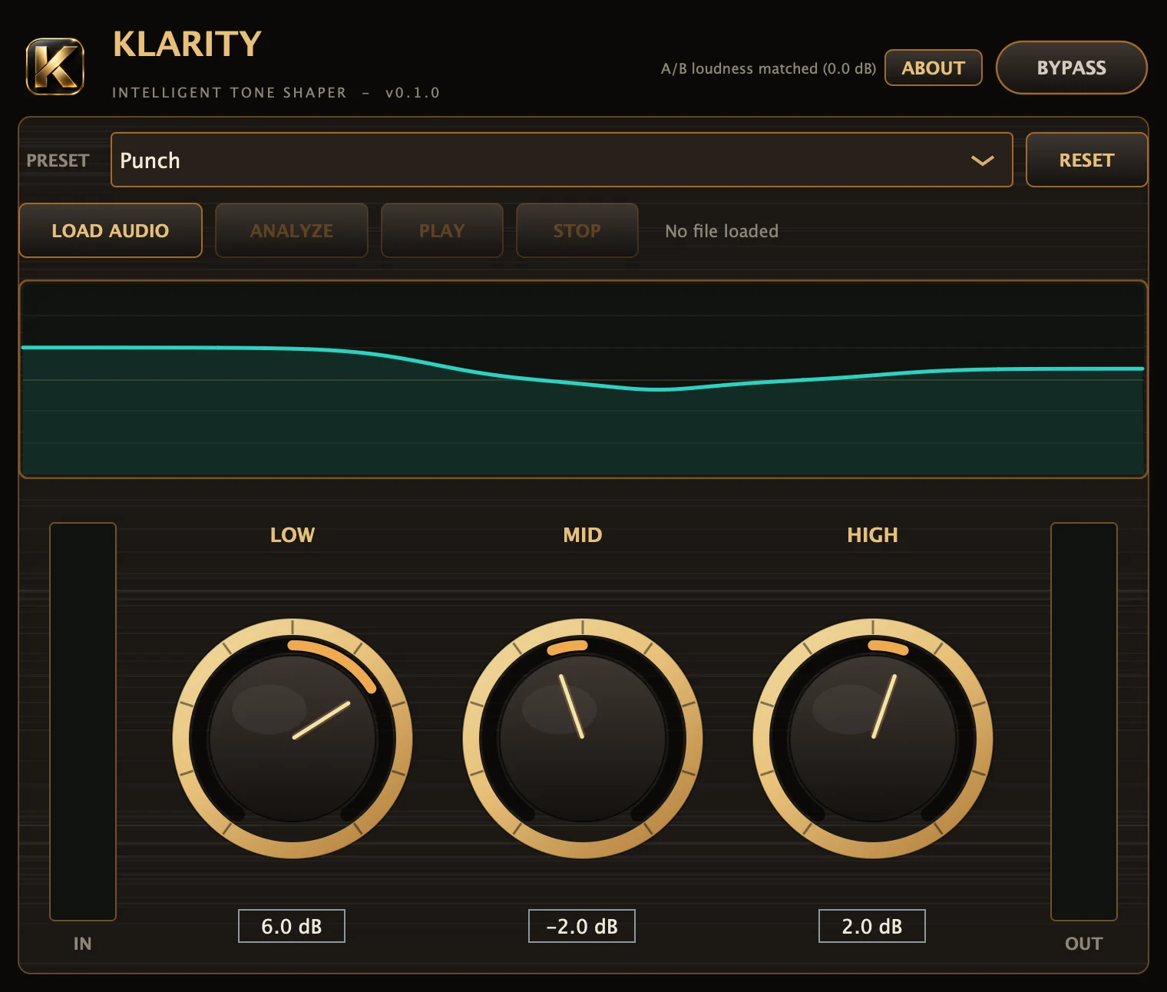Click 'INTELLIGENT TONE SHAPER – v0.1.0' subtitle
This screenshot has width=1167, height=992.
coord(276,93)
